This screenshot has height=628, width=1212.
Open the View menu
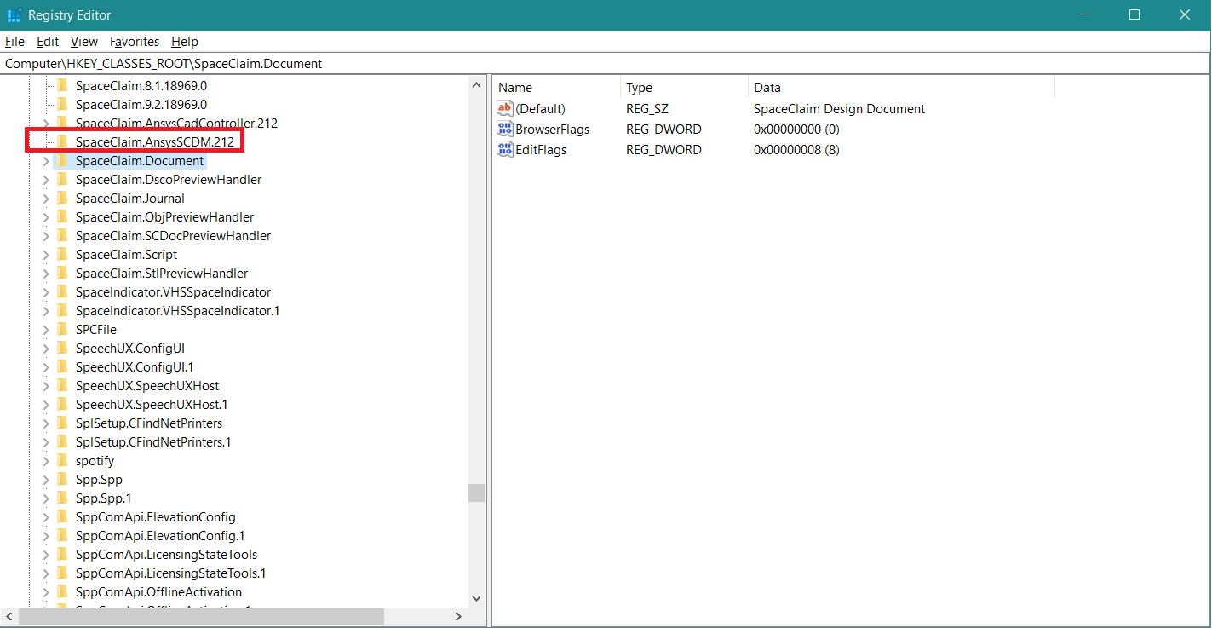point(84,42)
